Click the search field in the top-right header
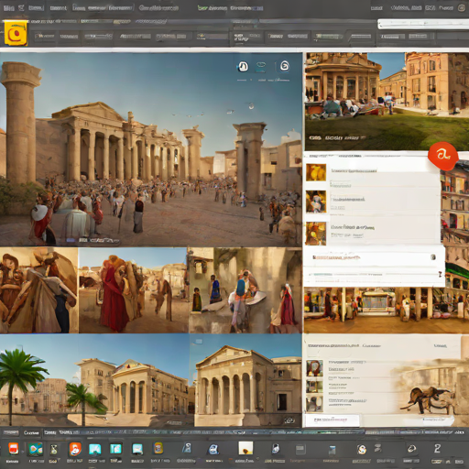This screenshot has height=469, width=469. point(423,24)
